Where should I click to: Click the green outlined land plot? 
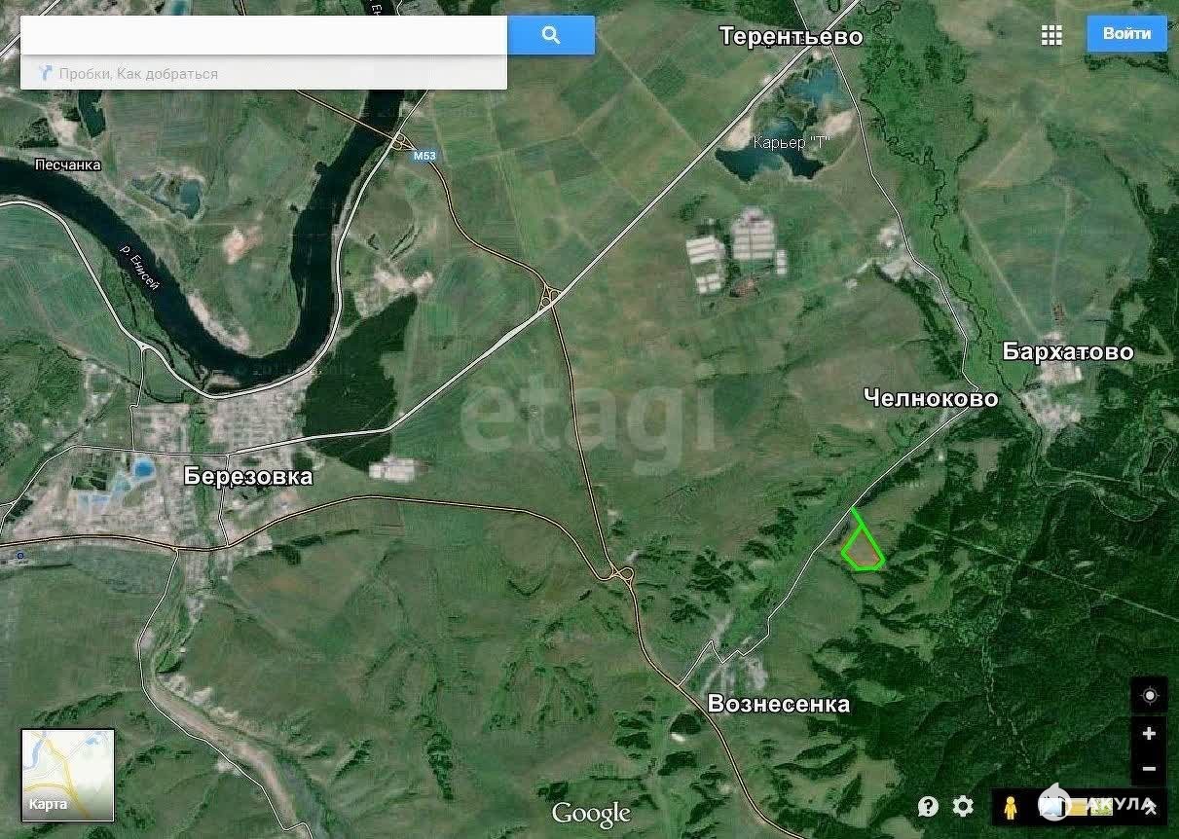point(862,543)
